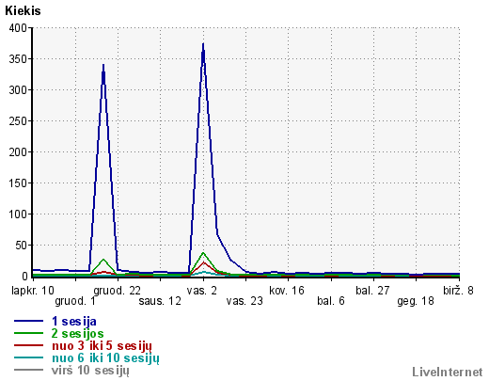
Task: Select the 'nuo 6 iki 10 sesijų' legend label
Action: coord(105,358)
